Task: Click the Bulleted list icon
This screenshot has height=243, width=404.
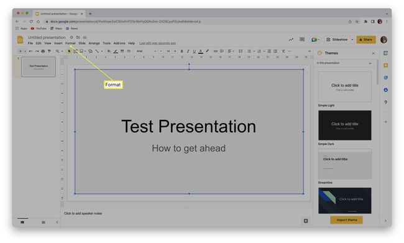Action: pos(249,52)
